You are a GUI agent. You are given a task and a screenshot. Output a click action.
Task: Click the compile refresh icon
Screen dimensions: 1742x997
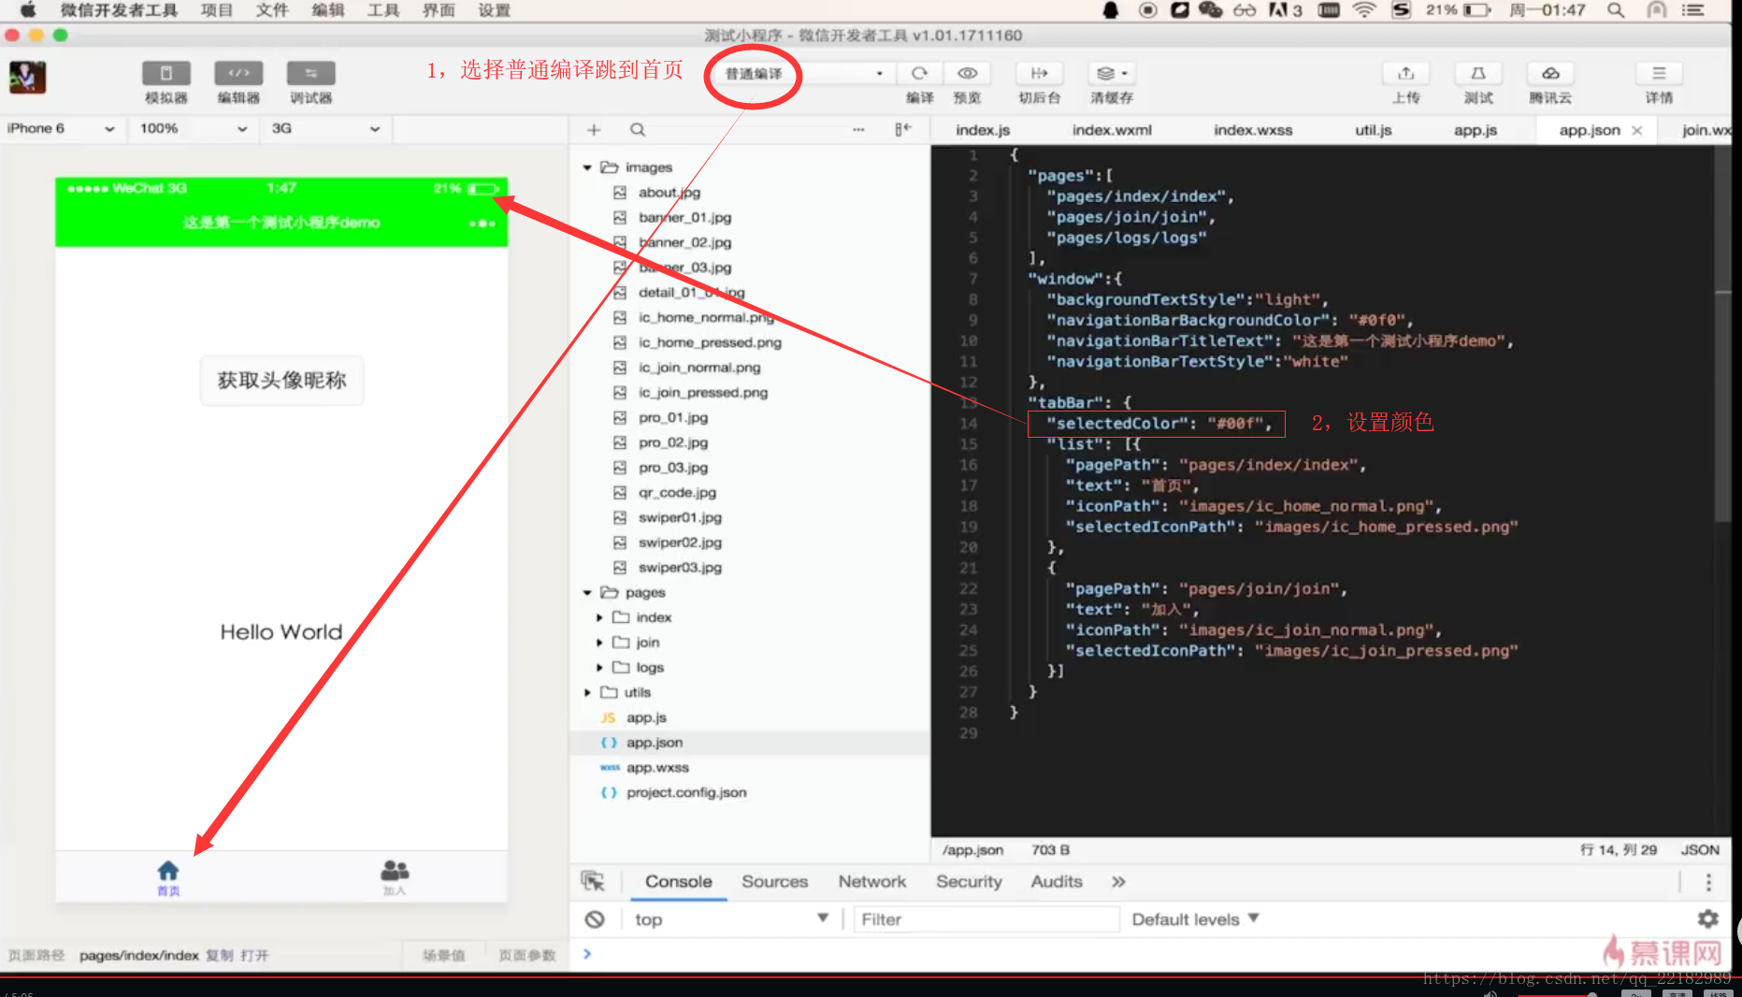tap(919, 73)
